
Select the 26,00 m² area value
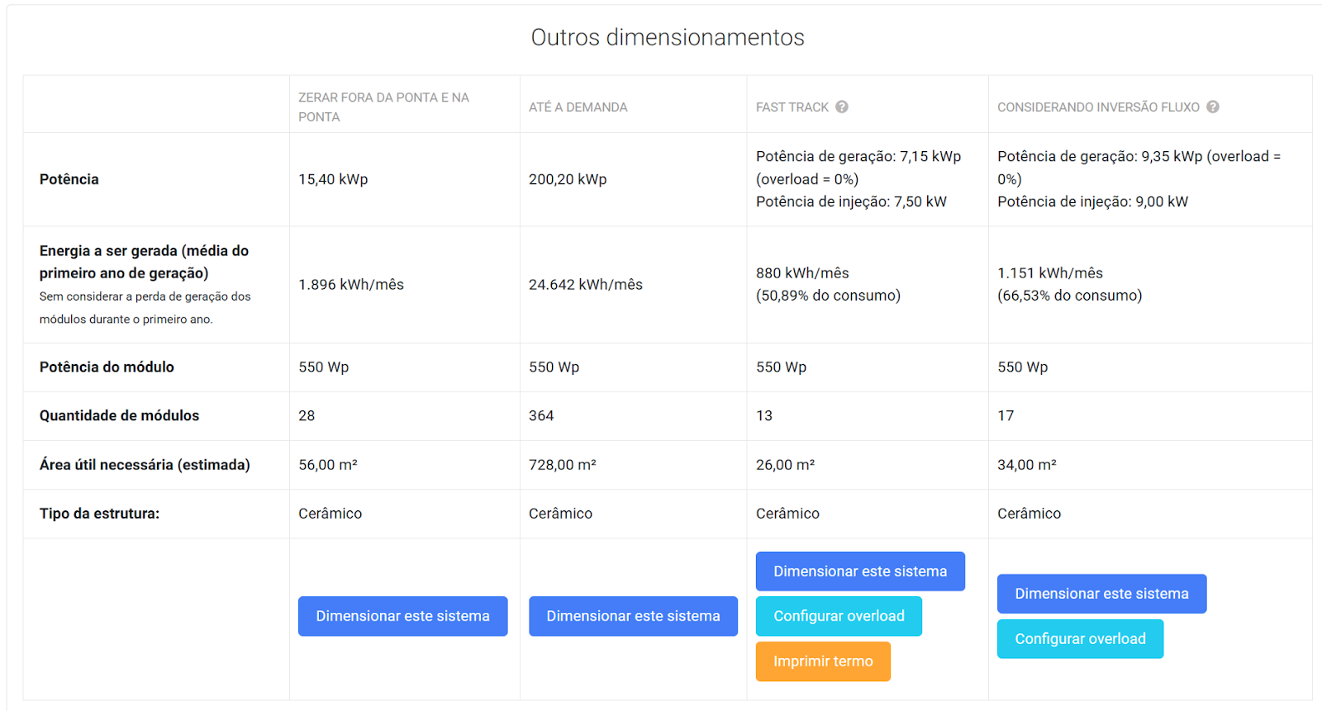click(785, 465)
